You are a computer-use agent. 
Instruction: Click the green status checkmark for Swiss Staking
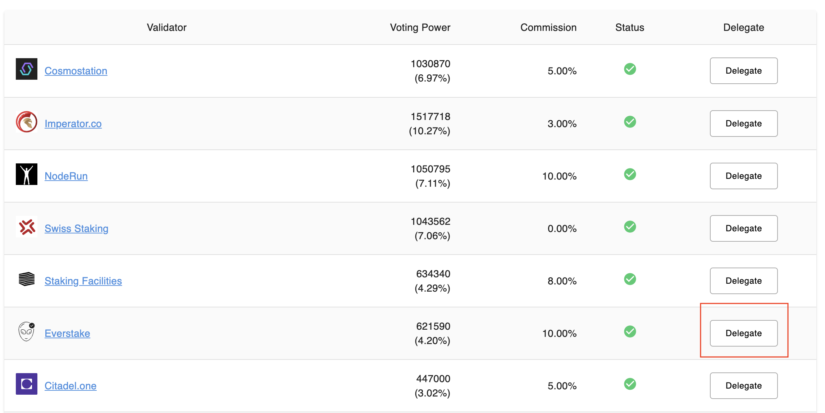click(630, 227)
